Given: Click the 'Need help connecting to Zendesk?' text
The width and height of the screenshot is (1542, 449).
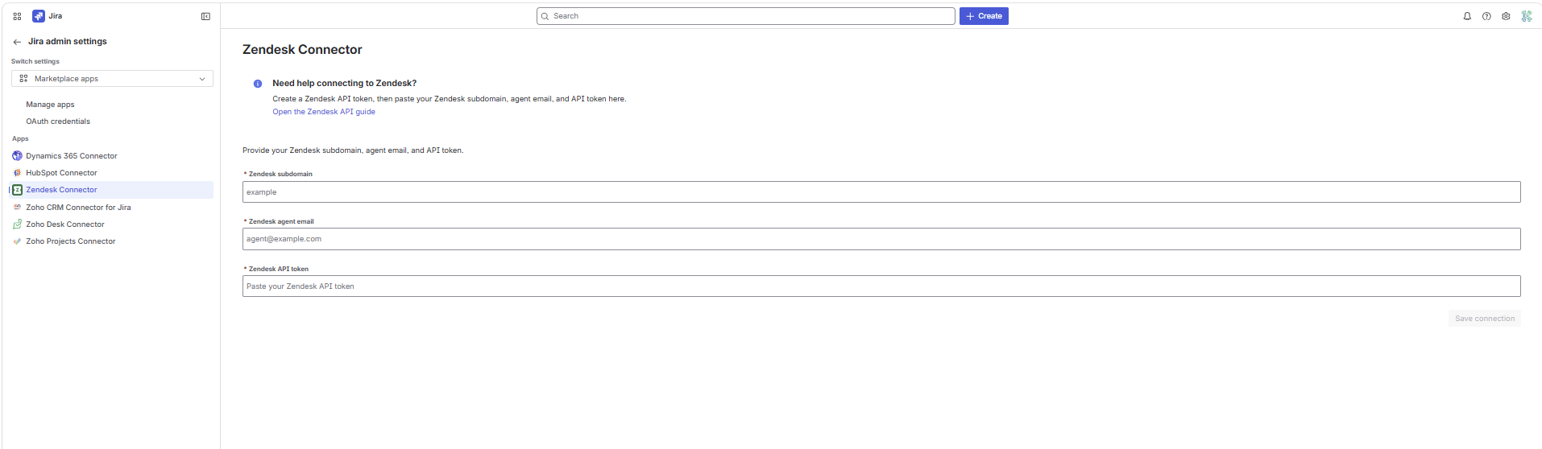Looking at the screenshot, I should pos(345,84).
